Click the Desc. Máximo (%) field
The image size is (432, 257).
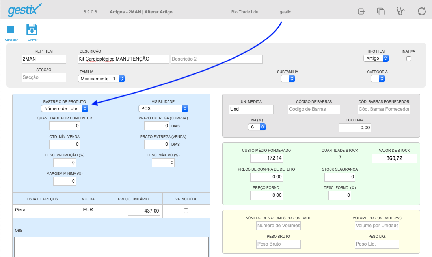click(163, 163)
